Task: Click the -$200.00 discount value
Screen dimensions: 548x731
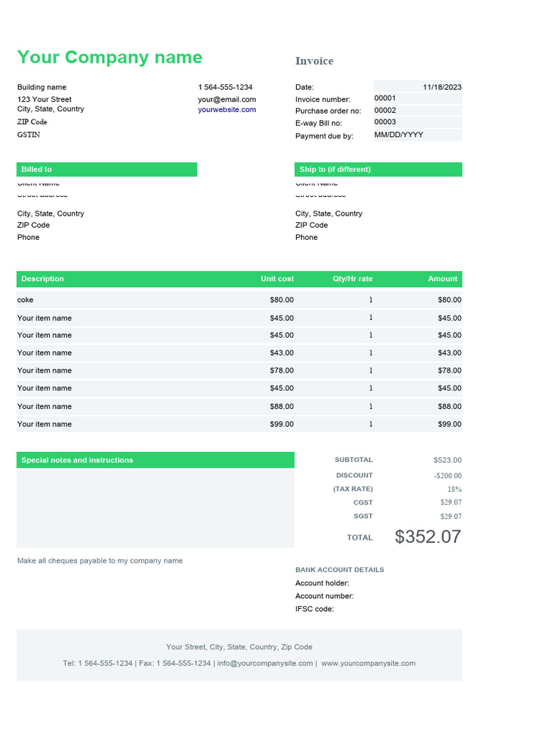Action: tap(447, 475)
